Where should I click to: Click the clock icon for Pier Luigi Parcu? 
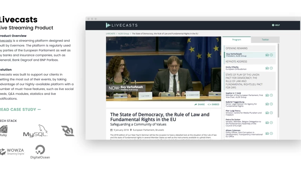click(271, 113)
